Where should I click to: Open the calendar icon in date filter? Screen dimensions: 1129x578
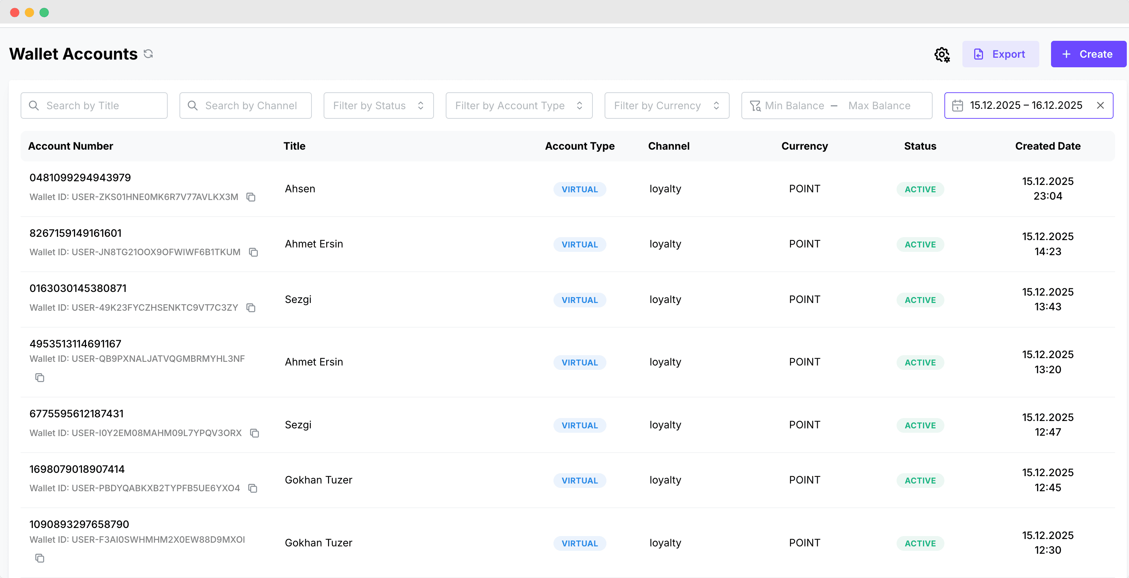click(958, 106)
